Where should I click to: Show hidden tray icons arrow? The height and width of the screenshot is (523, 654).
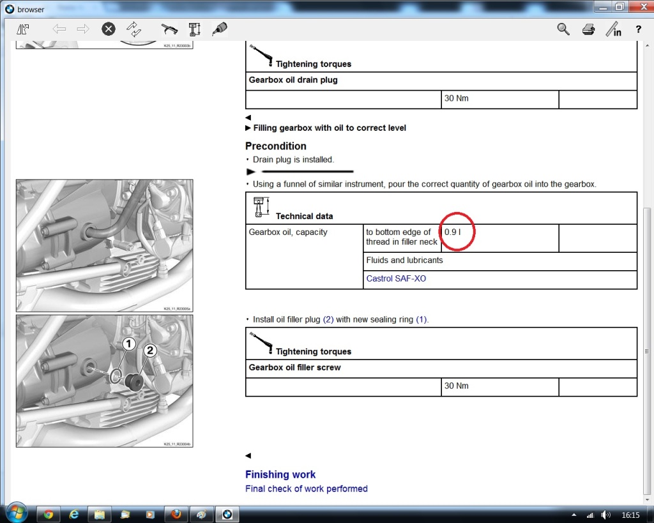(574, 515)
